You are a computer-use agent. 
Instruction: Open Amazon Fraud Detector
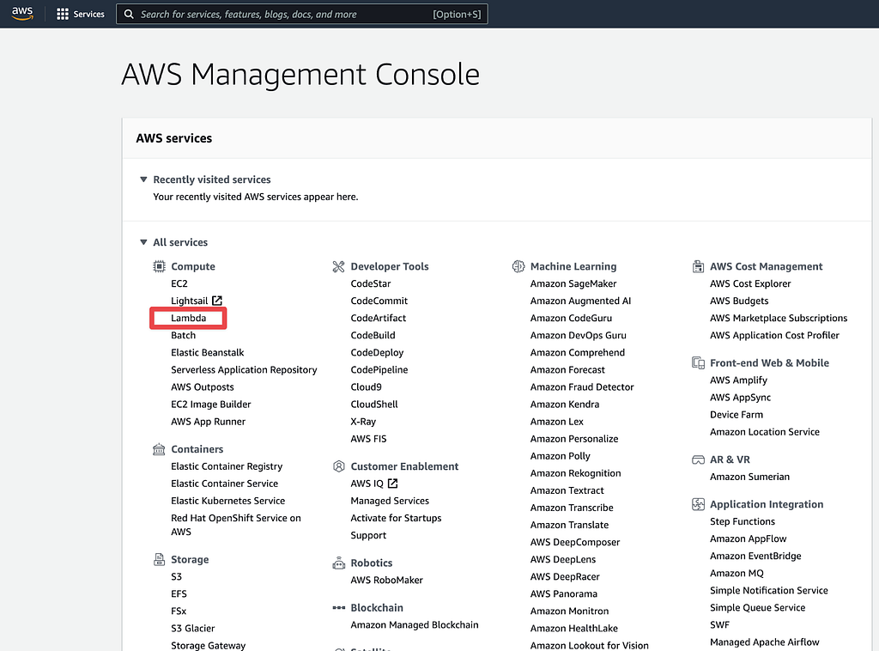click(x=582, y=386)
